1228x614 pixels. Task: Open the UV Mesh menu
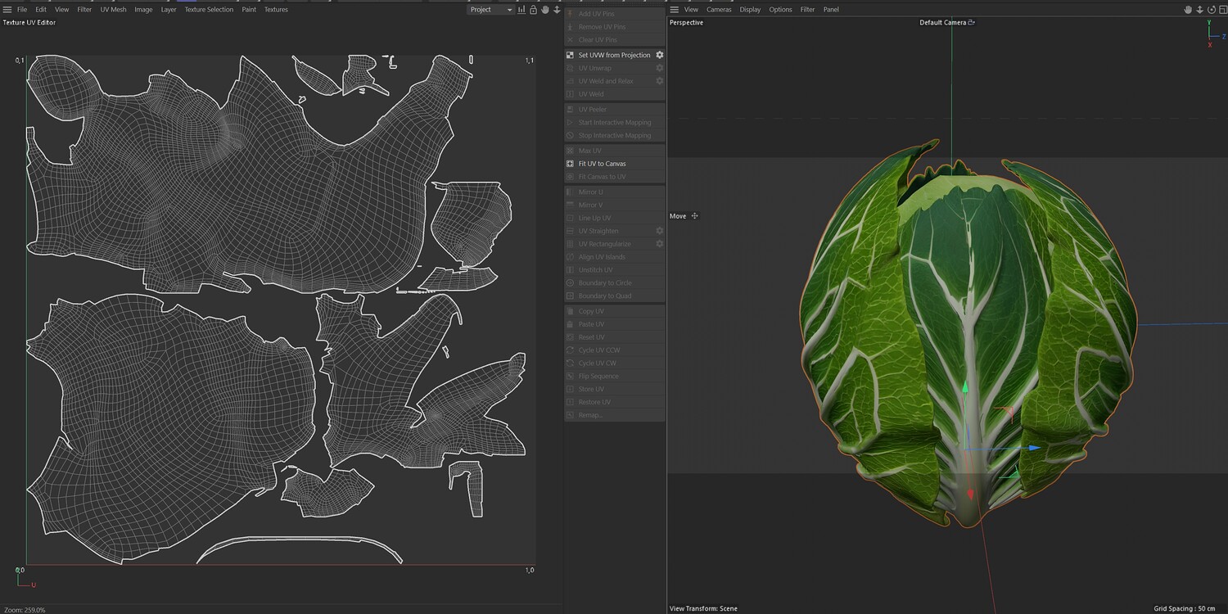pyautogui.click(x=113, y=10)
